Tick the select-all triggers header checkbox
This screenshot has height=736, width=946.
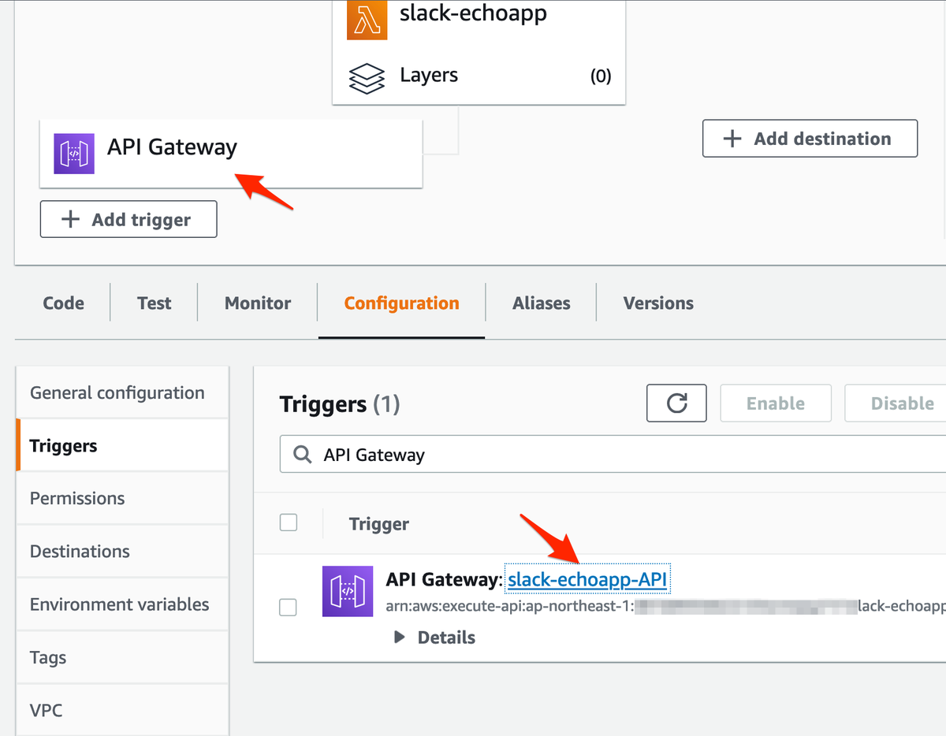click(x=289, y=522)
